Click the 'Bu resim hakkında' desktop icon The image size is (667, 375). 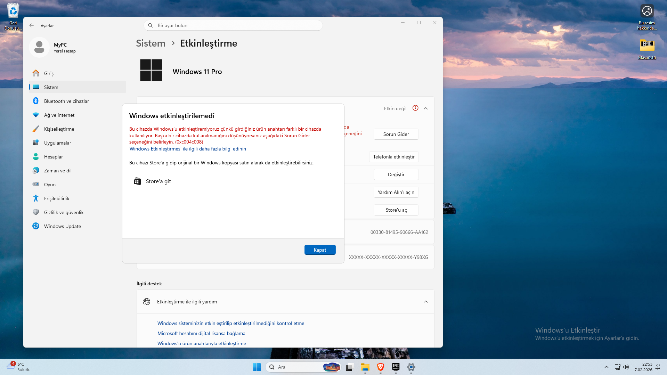pyautogui.click(x=647, y=17)
